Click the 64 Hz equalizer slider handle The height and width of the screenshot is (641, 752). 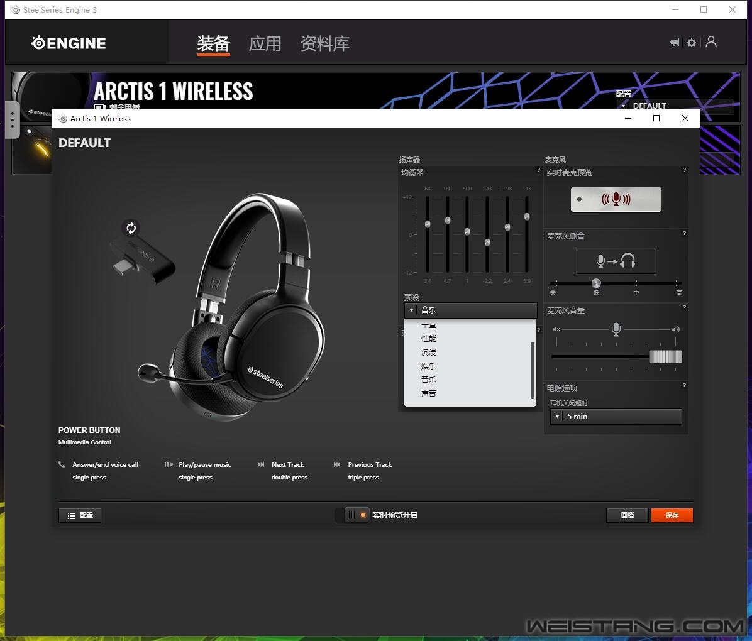pos(428,224)
